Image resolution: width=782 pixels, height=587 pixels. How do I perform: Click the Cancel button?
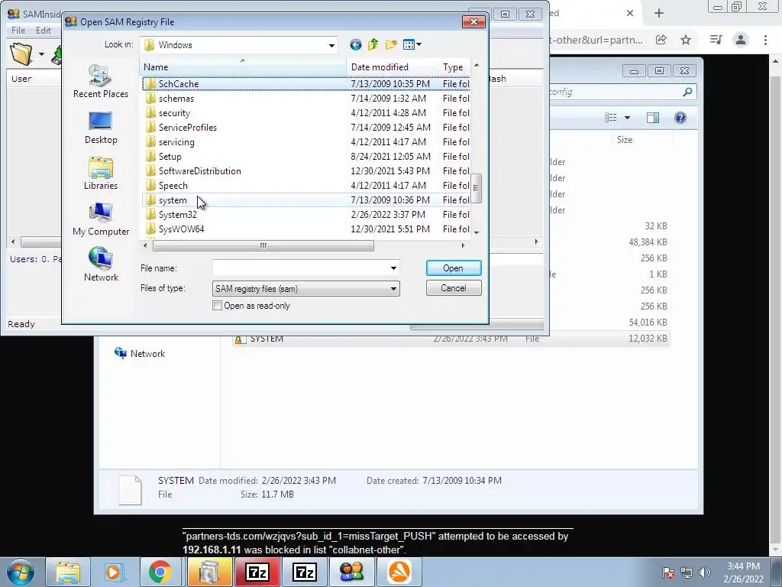454,288
